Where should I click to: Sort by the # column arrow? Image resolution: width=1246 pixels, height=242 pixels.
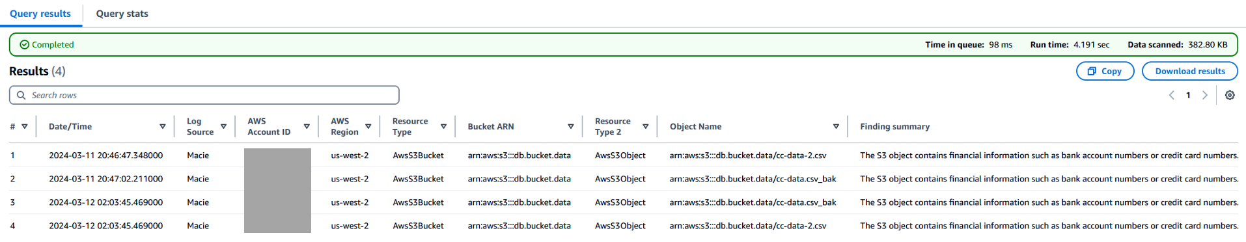tap(25, 126)
